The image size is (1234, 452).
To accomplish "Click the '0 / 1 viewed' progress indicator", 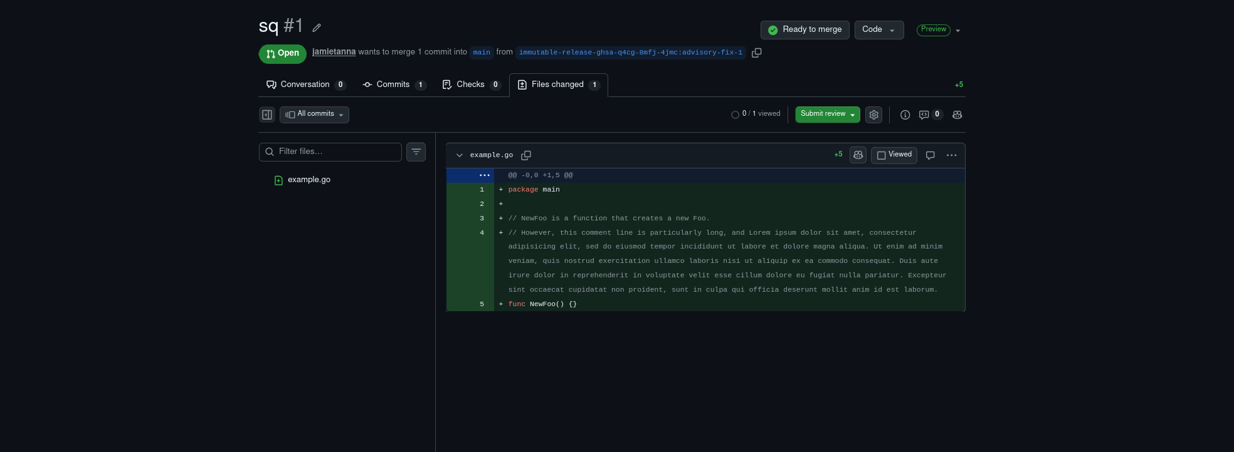I will click(756, 114).
